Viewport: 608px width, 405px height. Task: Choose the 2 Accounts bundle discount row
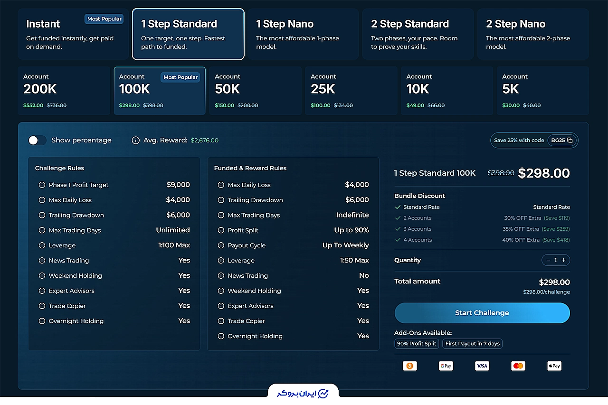point(482,218)
